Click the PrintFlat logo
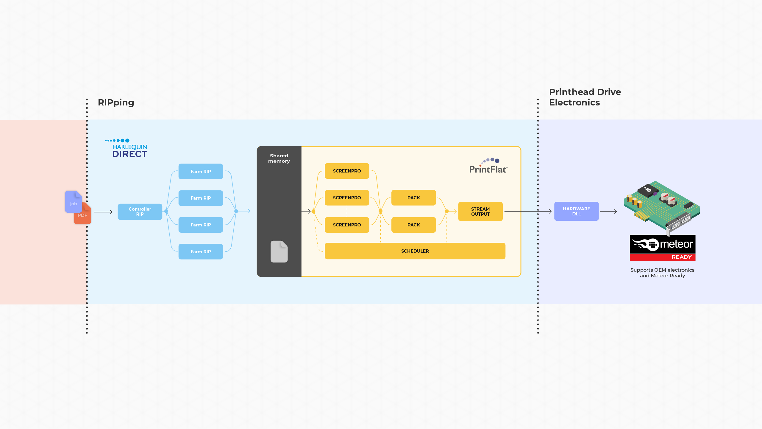 488,166
